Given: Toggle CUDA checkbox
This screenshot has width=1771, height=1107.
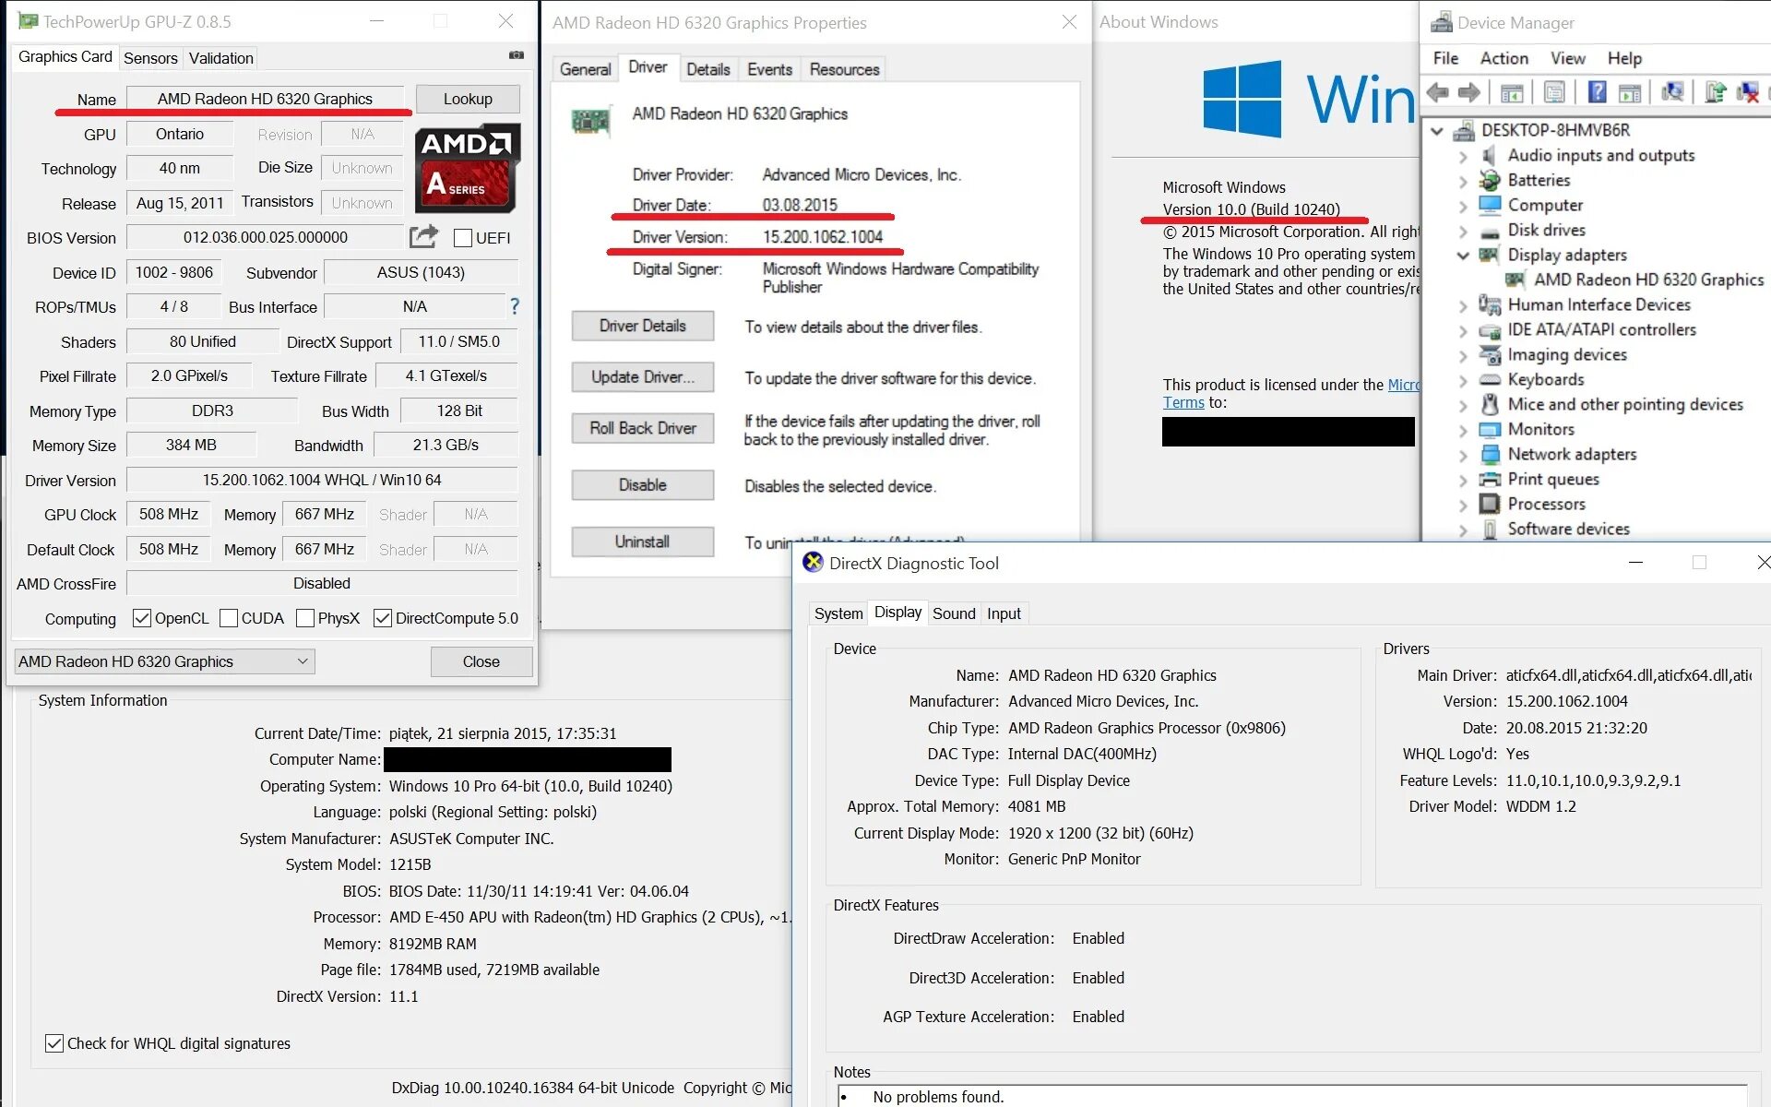Looking at the screenshot, I should pos(229,618).
